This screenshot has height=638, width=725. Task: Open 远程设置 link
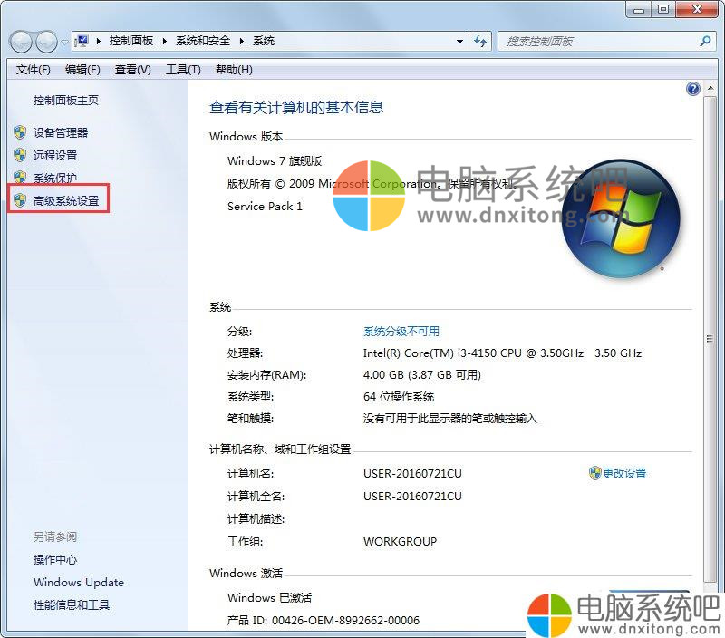click(55, 155)
